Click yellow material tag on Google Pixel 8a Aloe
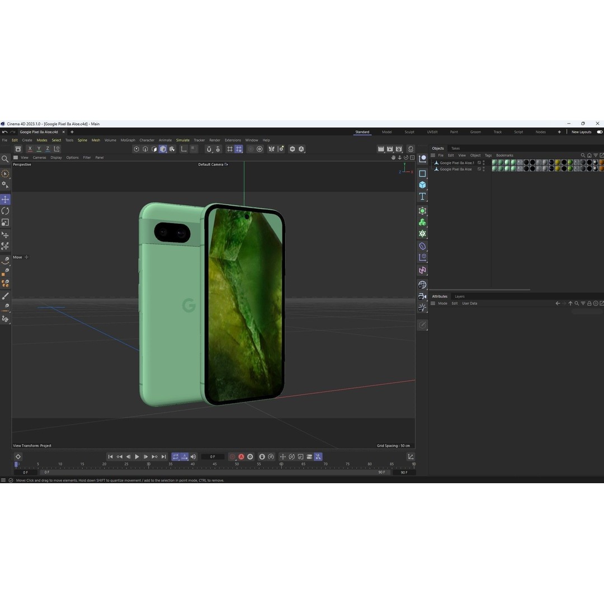 pos(558,169)
